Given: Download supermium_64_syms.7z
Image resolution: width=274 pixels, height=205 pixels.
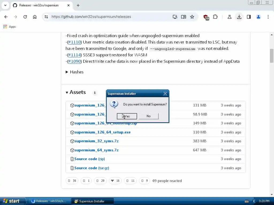Looking at the screenshot, I should click(96, 150).
